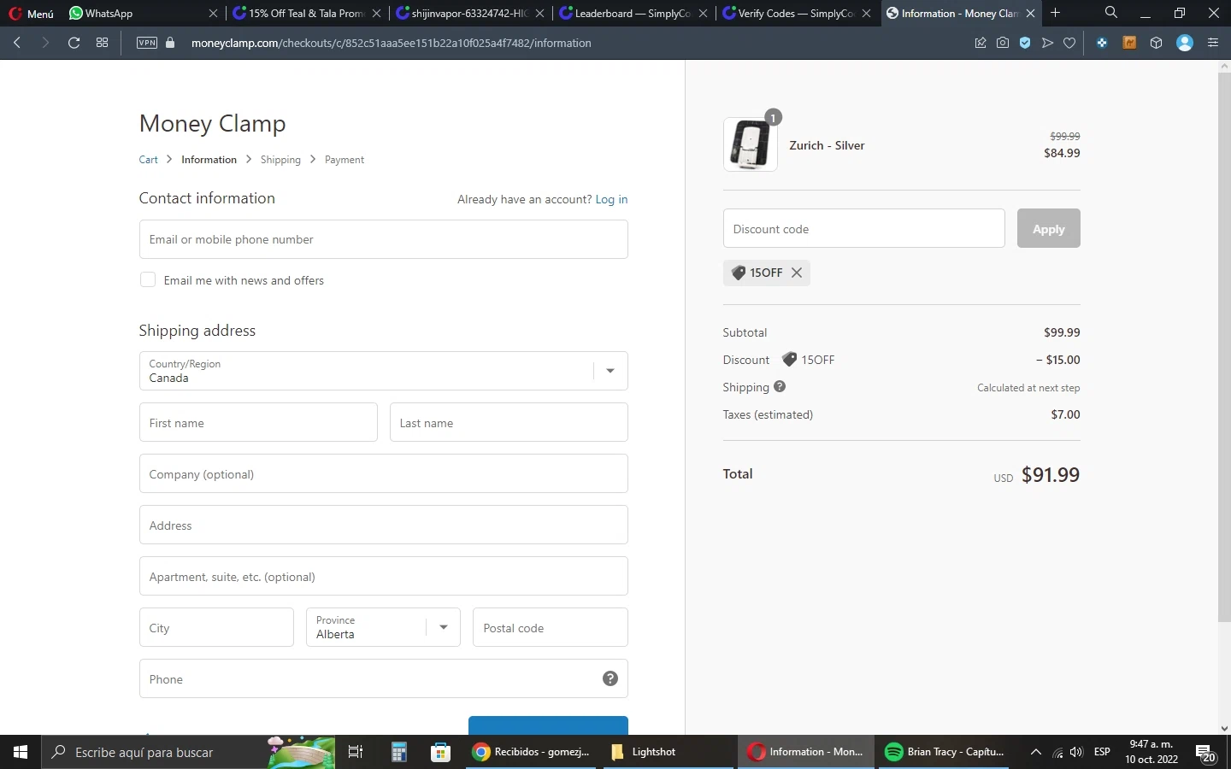This screenshot has width=1231, height=769.
Task: Bookmark page with the heart icon
Action: 1069,43
